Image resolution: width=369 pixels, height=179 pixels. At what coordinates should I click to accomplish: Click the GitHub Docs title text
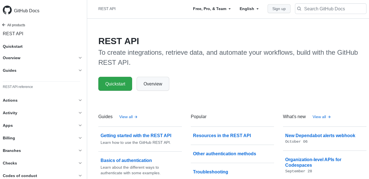point(27,11)
